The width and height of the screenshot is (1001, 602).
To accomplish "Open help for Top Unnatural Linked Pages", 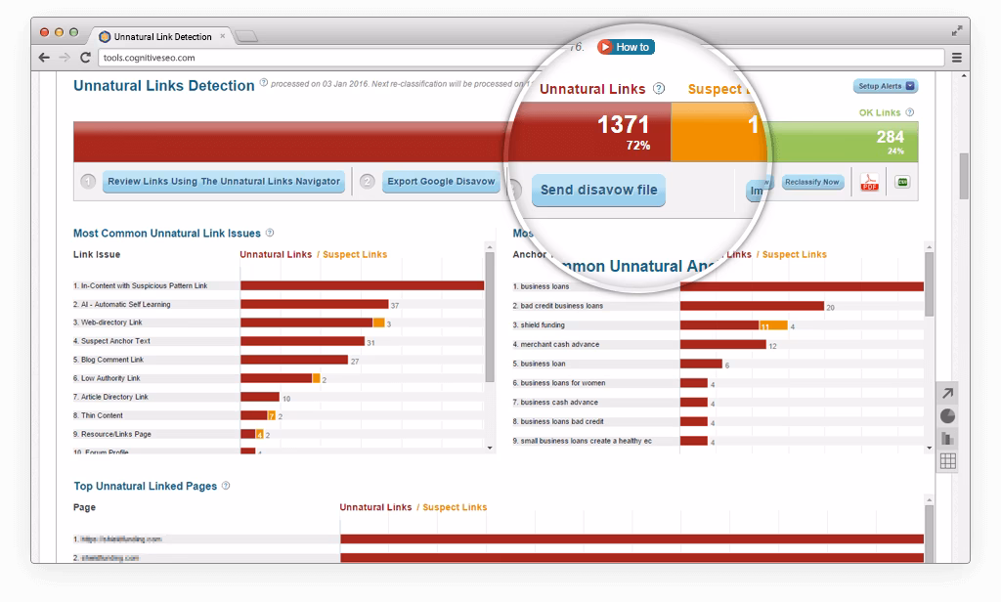I will [227, 486].
